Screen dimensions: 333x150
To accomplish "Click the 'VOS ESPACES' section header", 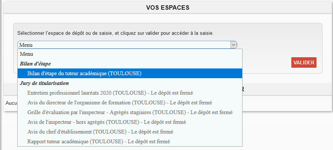I will (x=167, y=7).
